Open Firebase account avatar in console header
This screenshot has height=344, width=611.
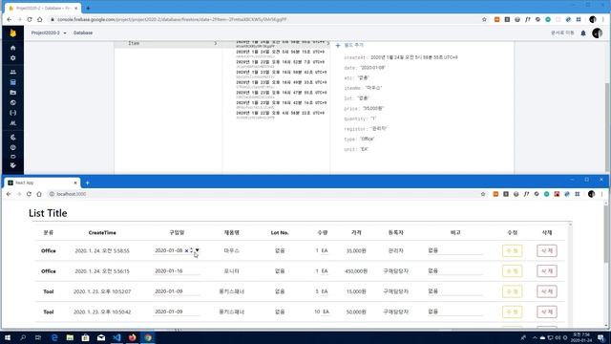click(597, 33)
